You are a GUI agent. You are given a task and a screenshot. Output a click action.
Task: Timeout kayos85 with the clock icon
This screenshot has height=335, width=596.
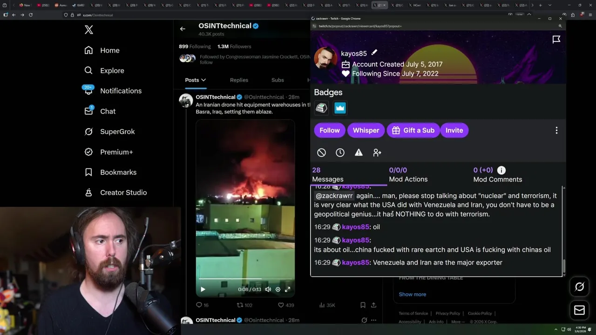coord(340,153)
